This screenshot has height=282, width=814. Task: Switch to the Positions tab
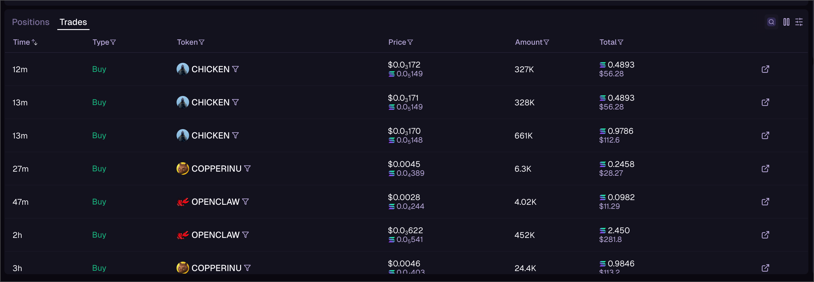pos(31,22)
